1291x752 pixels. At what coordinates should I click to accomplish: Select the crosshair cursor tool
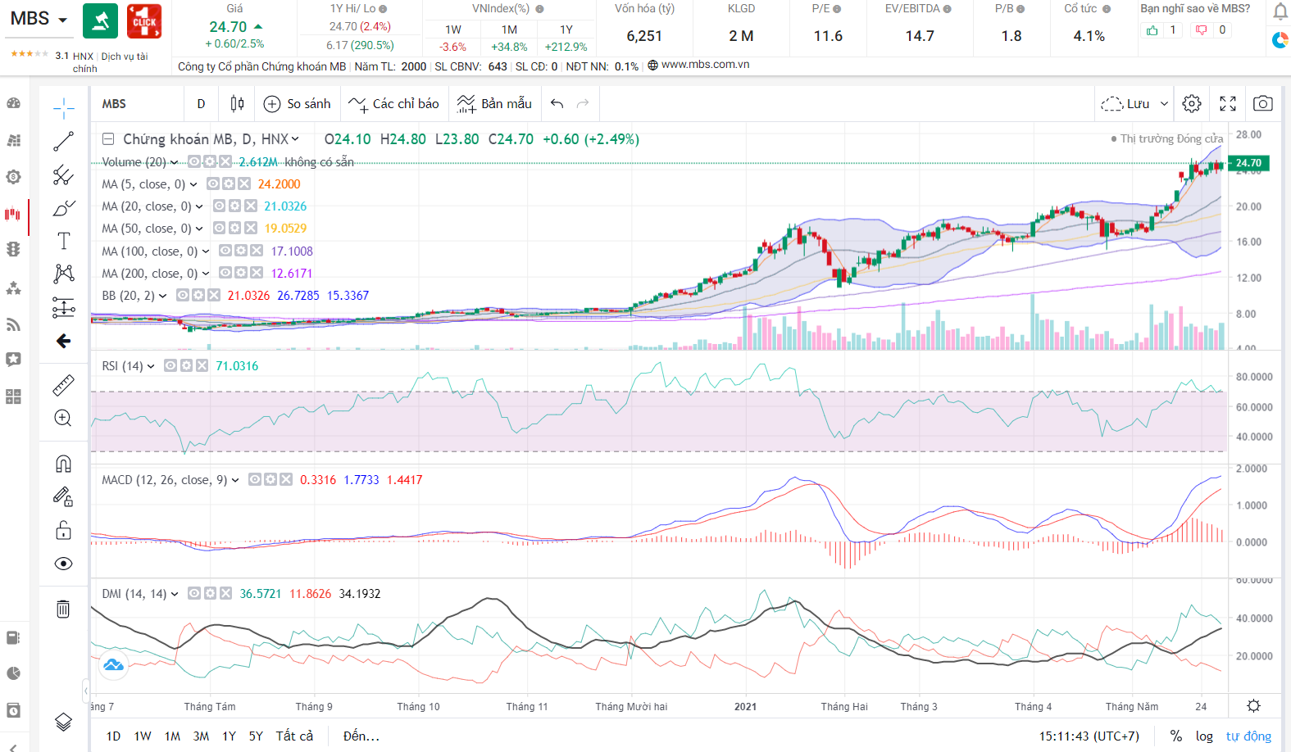click(x=63, y=107)
